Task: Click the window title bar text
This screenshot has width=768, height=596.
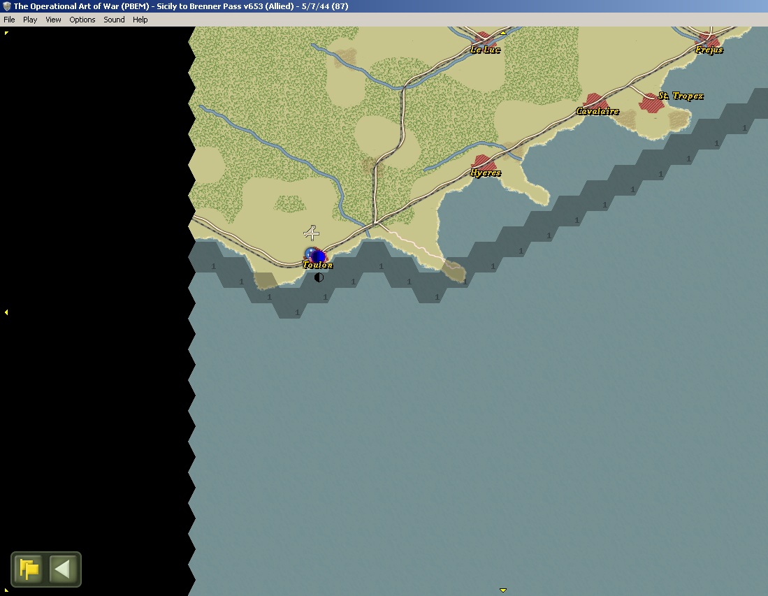Action: pos(181,6)
